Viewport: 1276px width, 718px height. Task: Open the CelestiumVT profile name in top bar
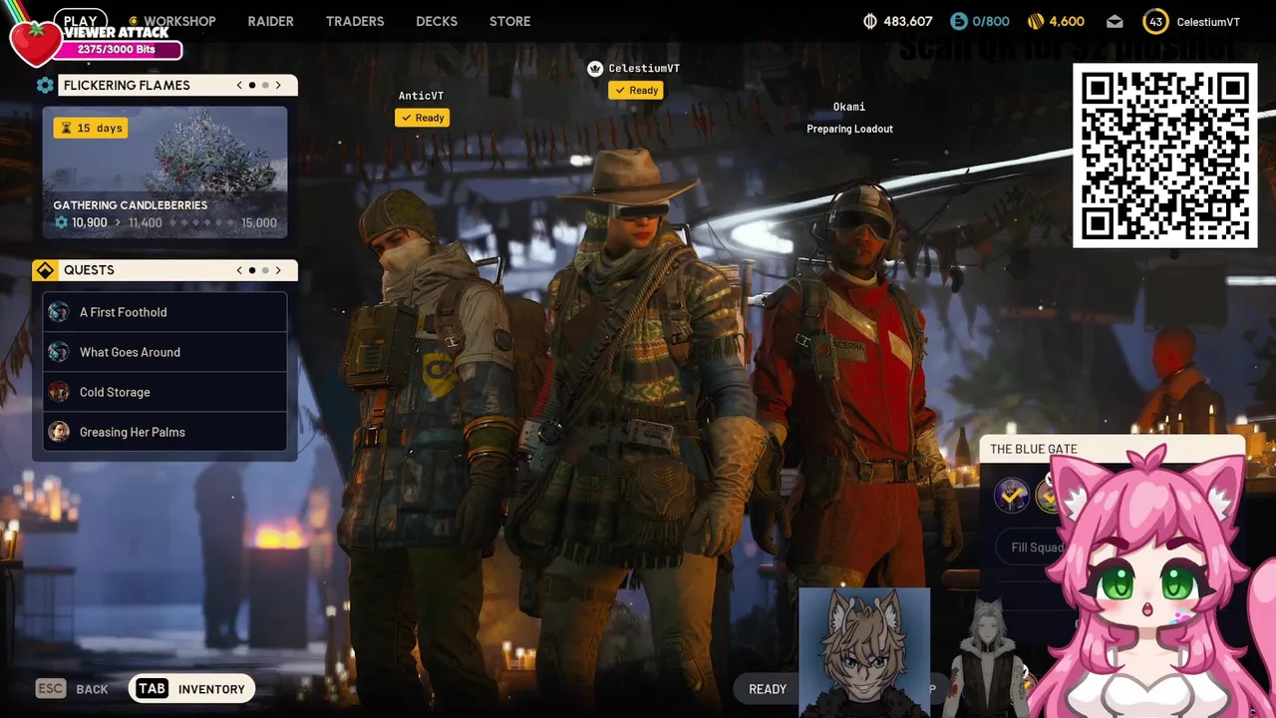pyautogui.click(x=1208, y=22)
